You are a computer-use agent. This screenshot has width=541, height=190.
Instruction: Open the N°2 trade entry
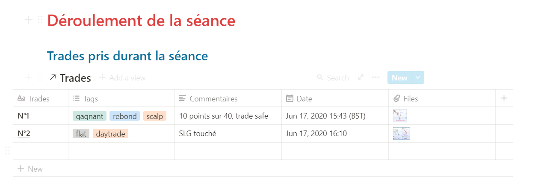pos(24,134)
